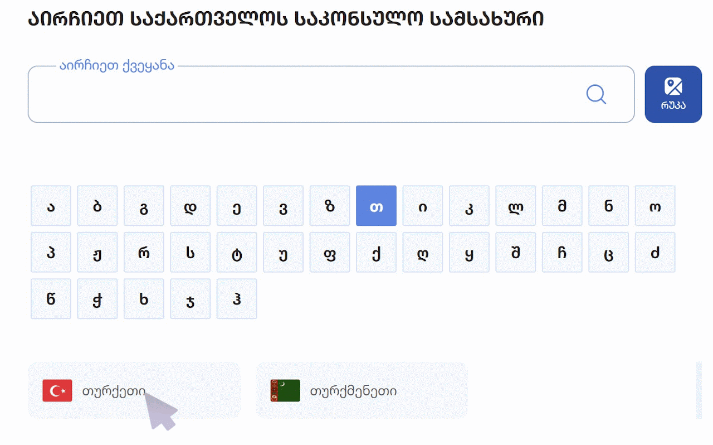Filter countries by letter ა
Screen dimensions: 713x445
tap(51, 206)
